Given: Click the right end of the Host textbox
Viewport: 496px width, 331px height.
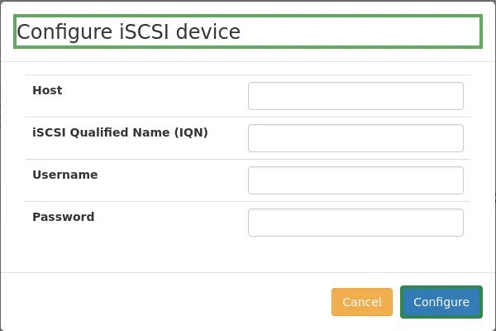Looking at the screenshot, I should pos(455,96).
